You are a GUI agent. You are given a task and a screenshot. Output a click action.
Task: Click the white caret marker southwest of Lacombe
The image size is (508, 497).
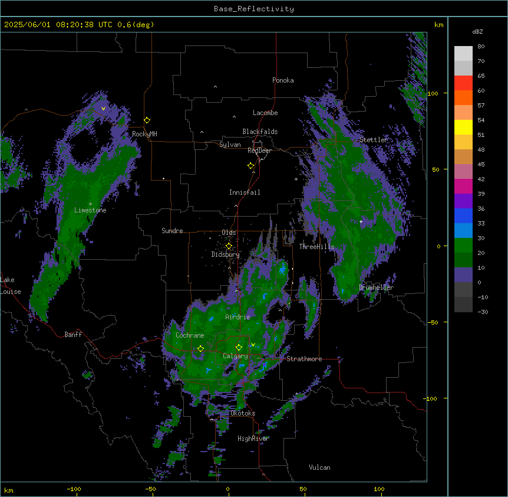pyautogui.click(x=234, y=117)
